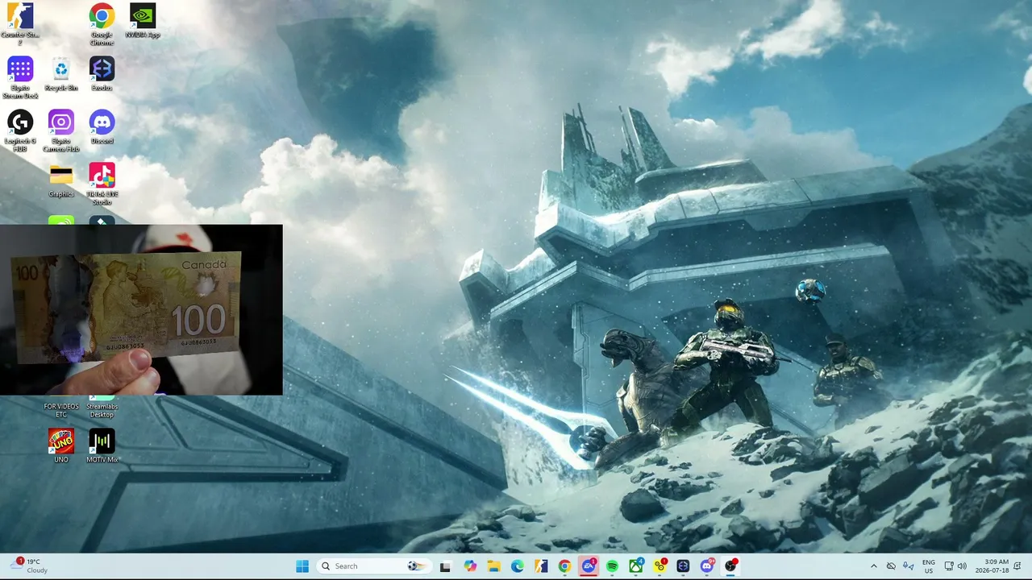Screen dimensions: 1032x580
Task: Switch to Chrome on the taskbar
Action: point(564,566)
